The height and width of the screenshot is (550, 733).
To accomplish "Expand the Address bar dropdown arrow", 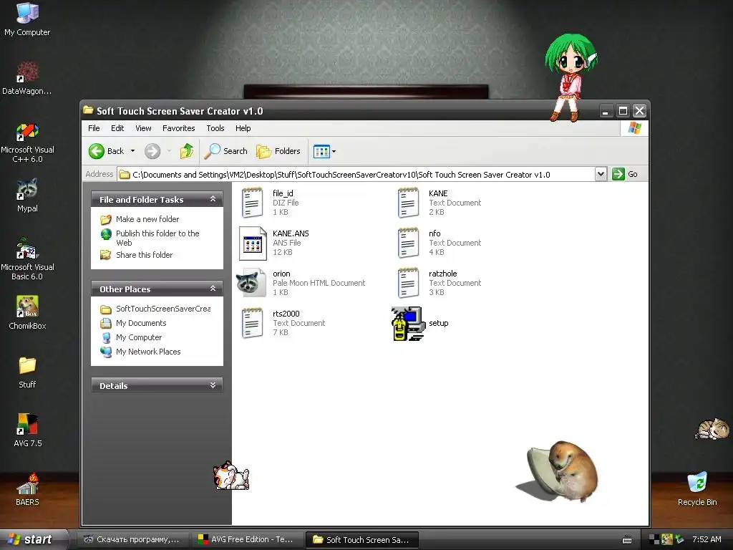I will click(601, 174).
